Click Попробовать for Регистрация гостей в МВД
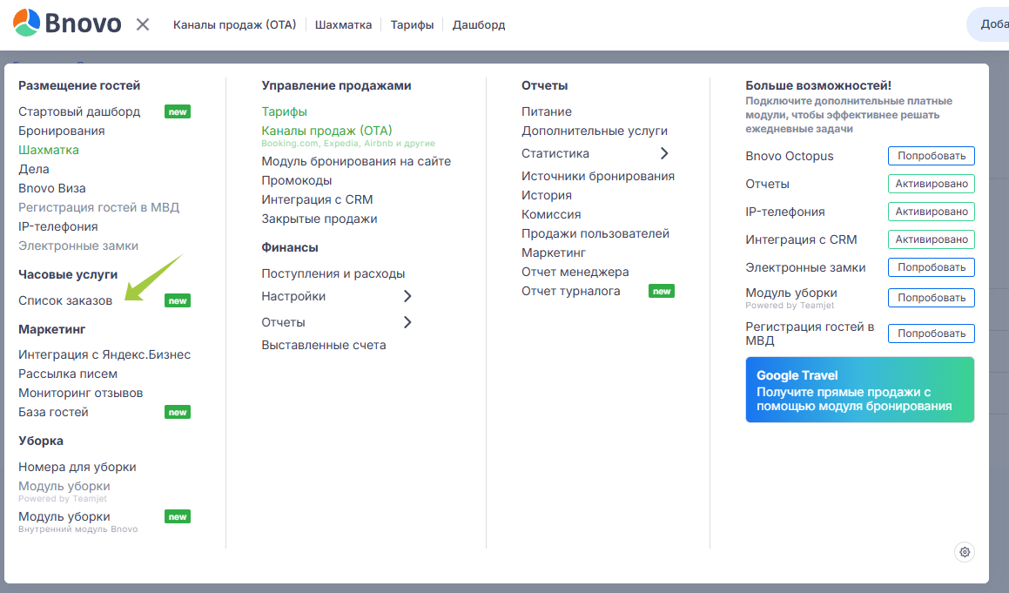Viewport: 1009px width, 593px height. [x=932, y=334]
